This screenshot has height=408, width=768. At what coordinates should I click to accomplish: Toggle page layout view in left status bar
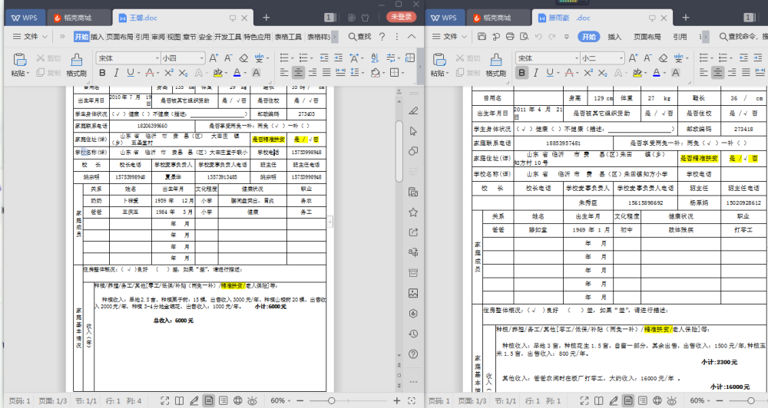pyautogui.click(x=209, y=400)
